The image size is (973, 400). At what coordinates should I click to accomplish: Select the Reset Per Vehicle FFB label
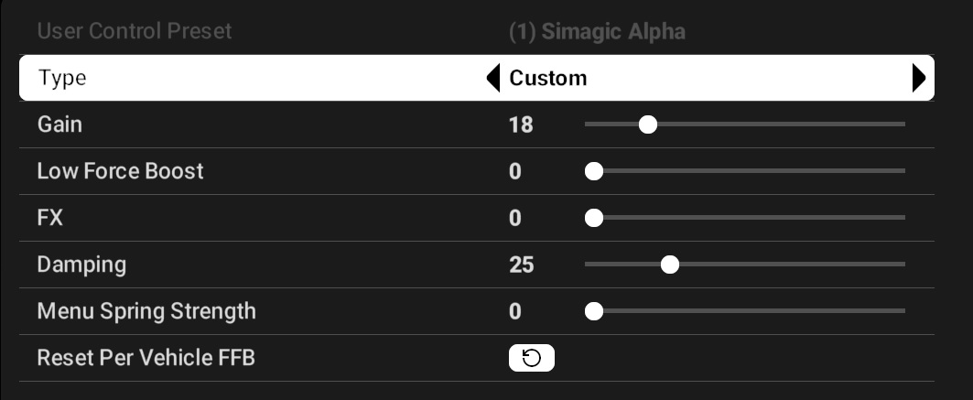tap(146, 358)
